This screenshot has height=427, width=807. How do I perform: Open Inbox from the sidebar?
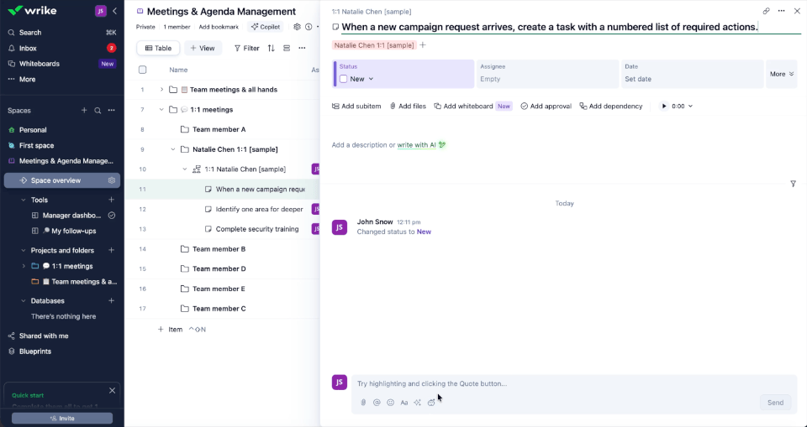pyautogui.click(x=28, y=49)
